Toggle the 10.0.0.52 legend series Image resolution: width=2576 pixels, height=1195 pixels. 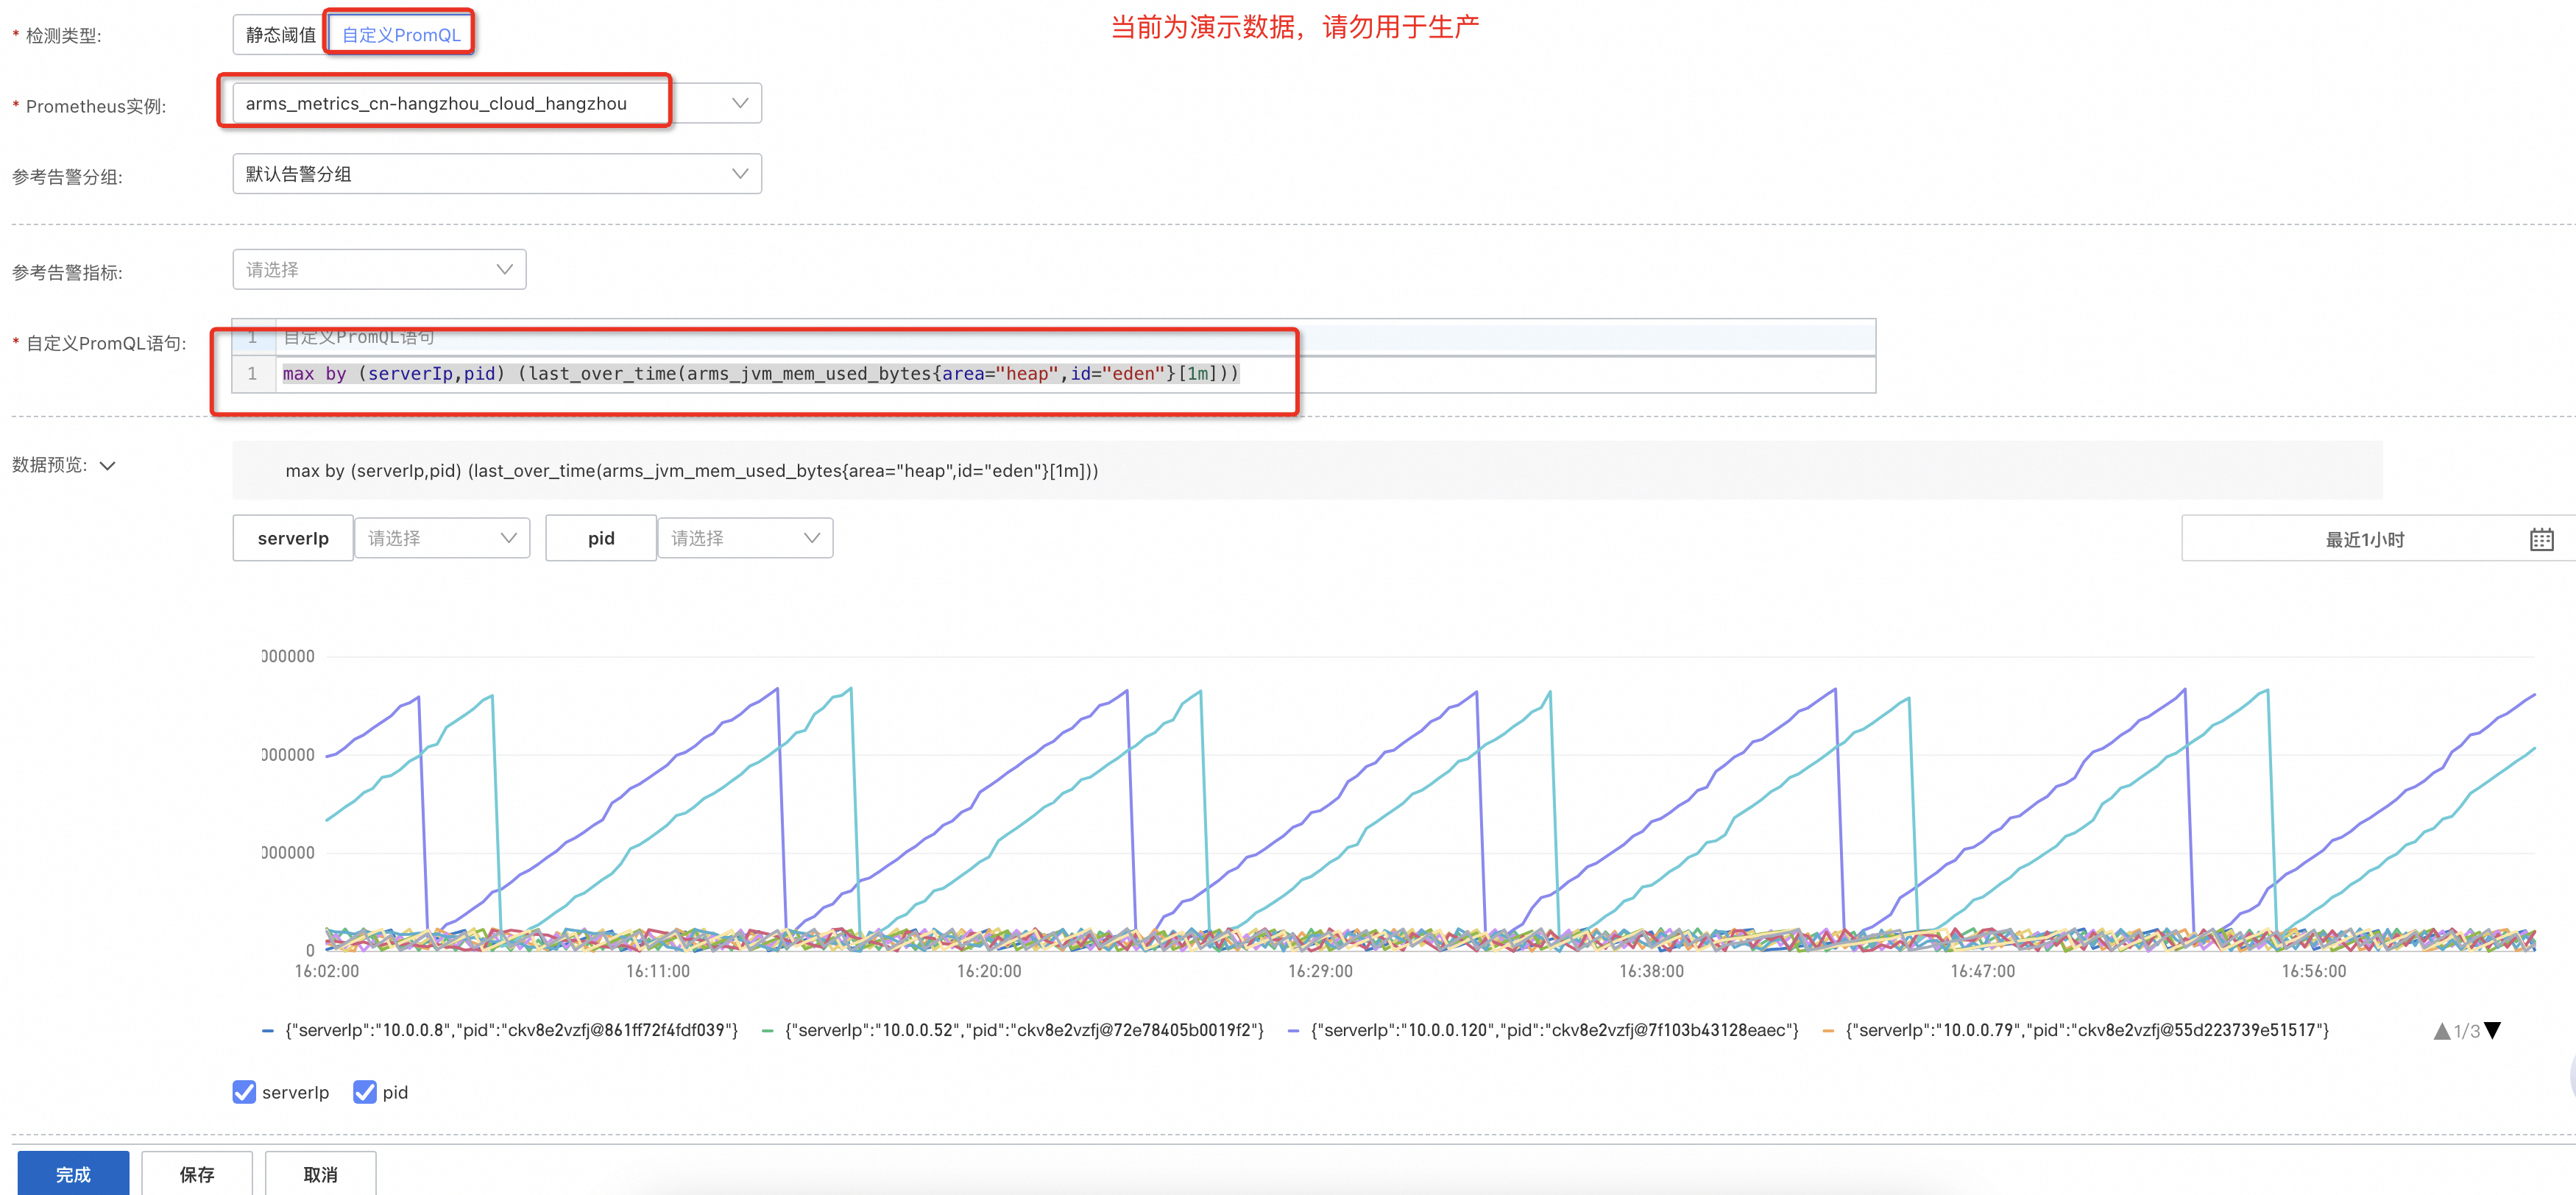click(x=1013, y=1030)
